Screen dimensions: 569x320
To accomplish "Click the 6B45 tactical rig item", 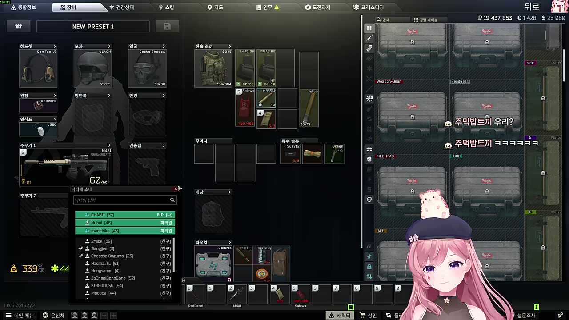I will coord(213,68).
